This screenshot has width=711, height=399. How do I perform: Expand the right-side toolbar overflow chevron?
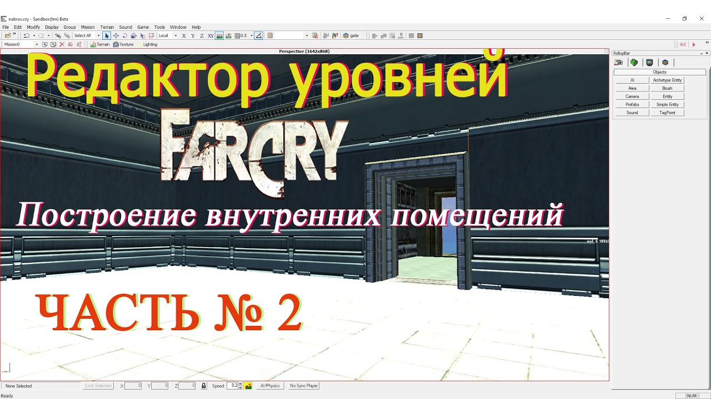[x=707, y=42]
